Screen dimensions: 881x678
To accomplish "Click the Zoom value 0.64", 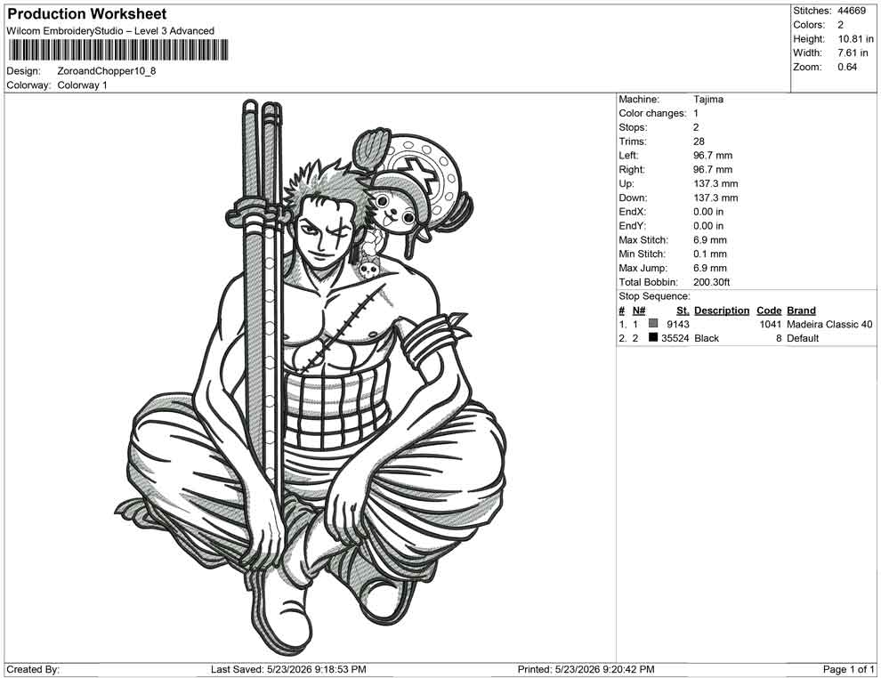I will [847, 67].
